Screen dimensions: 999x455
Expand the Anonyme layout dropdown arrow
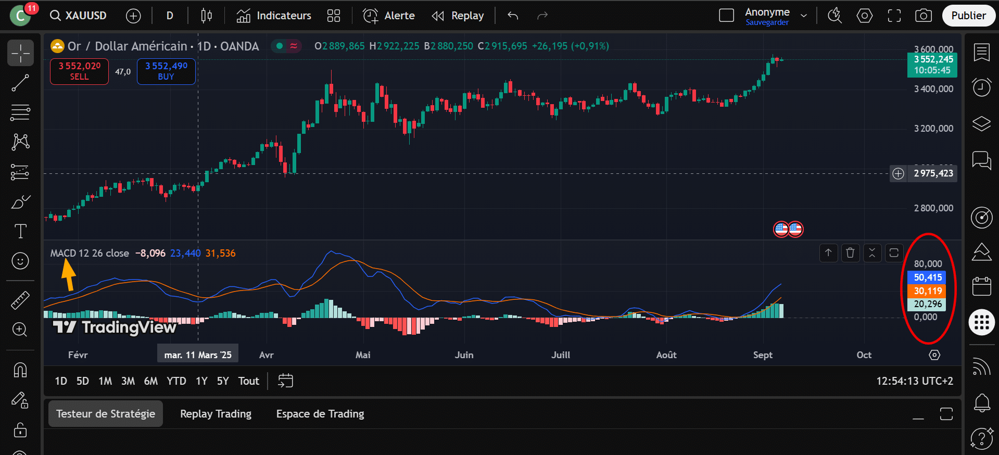click(x=804, y=16)
